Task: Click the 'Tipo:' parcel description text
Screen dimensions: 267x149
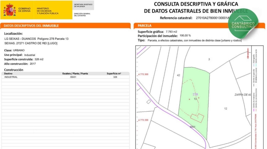Action: (190, 40)
